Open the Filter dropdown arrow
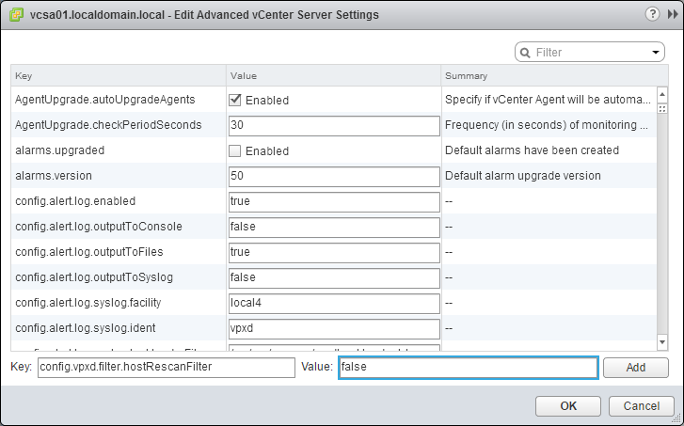This screenshot has width=684, height=426. pos(655,53)
